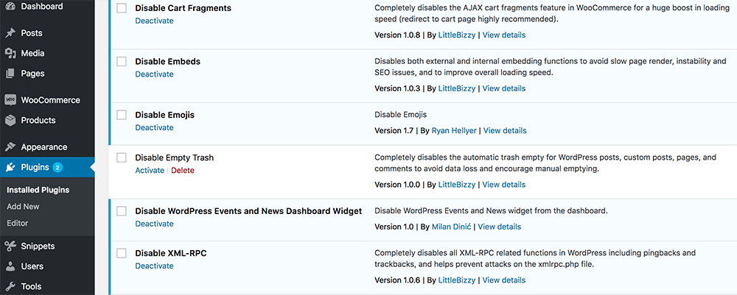Image resolution: width=737 pixels, height=295 pixels.
Task: Open the plugin Editor submenu item
Action: pos(18,223)
